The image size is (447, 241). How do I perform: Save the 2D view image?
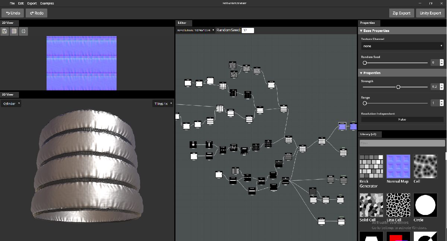point(4,31)
